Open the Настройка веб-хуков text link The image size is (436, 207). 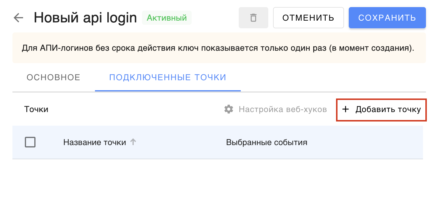pyautogui.click(x=283, y=109)
